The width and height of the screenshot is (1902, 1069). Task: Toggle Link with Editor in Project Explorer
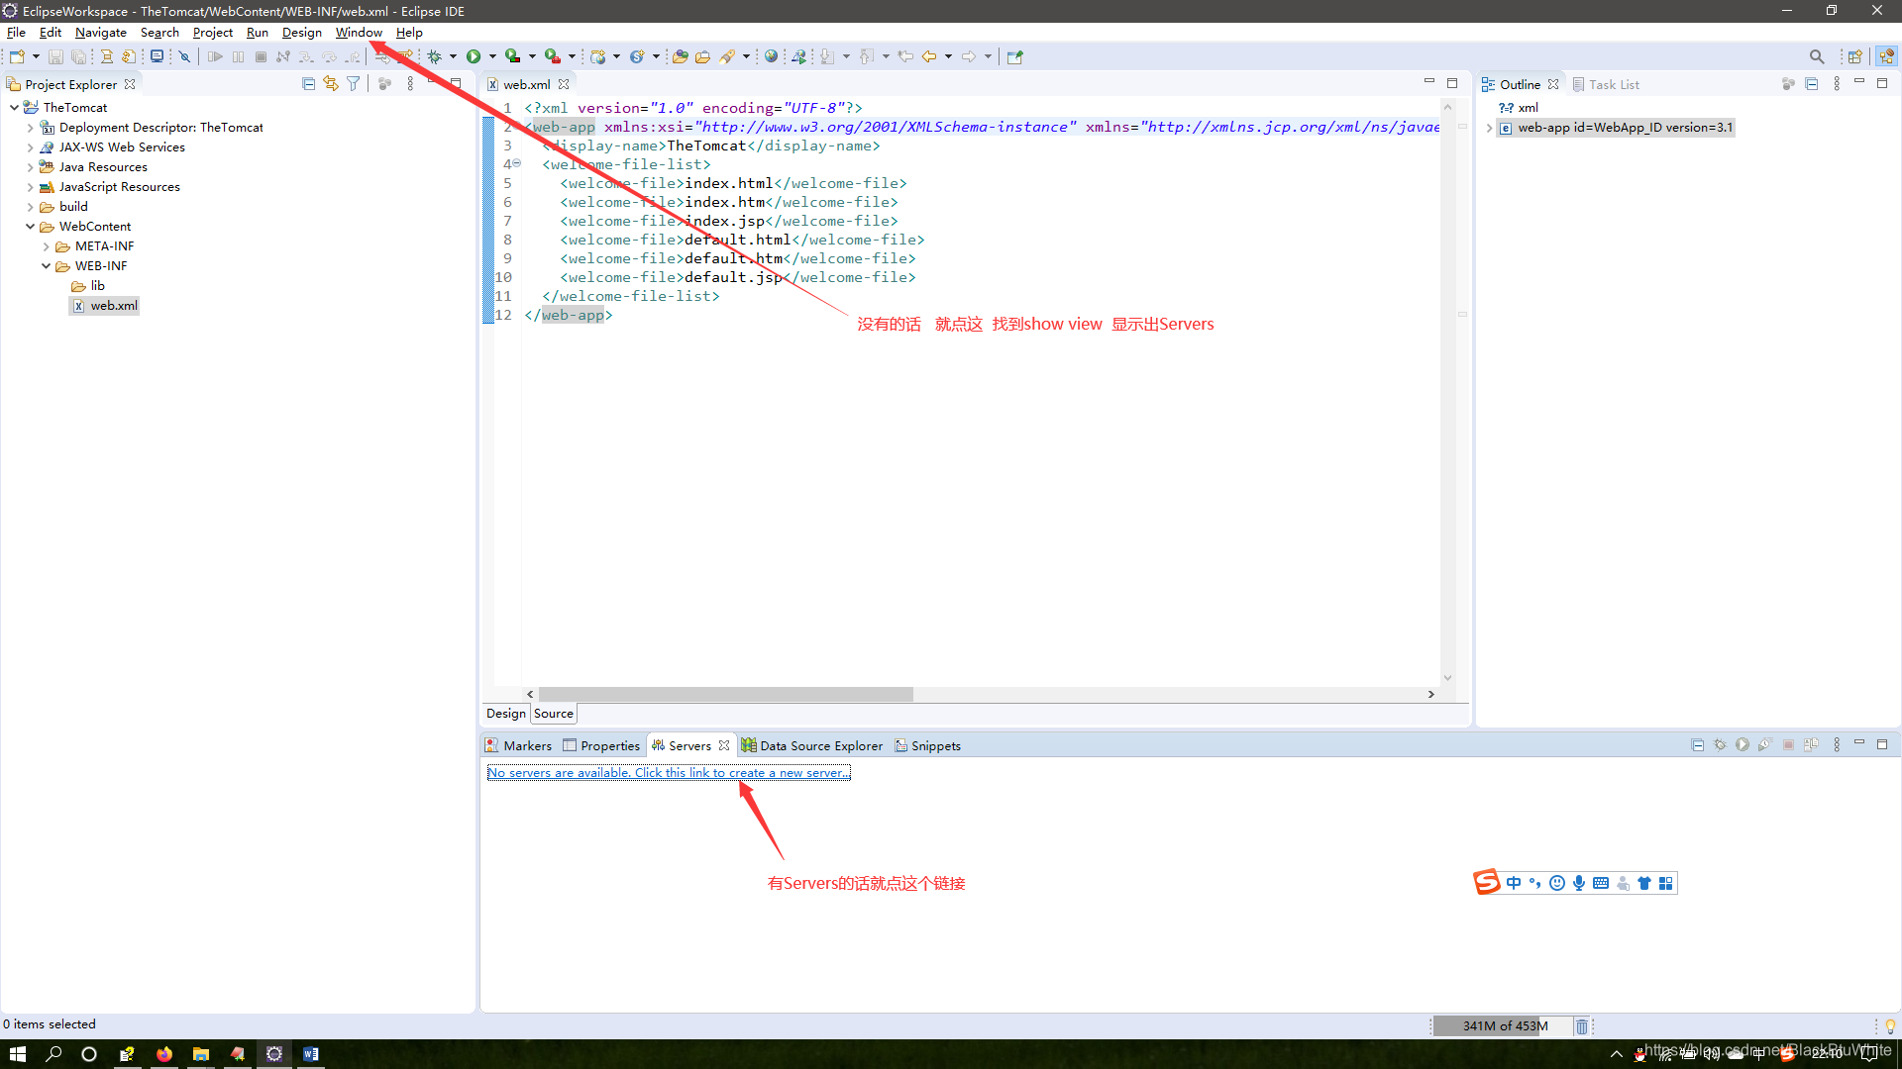click(331, 84)
